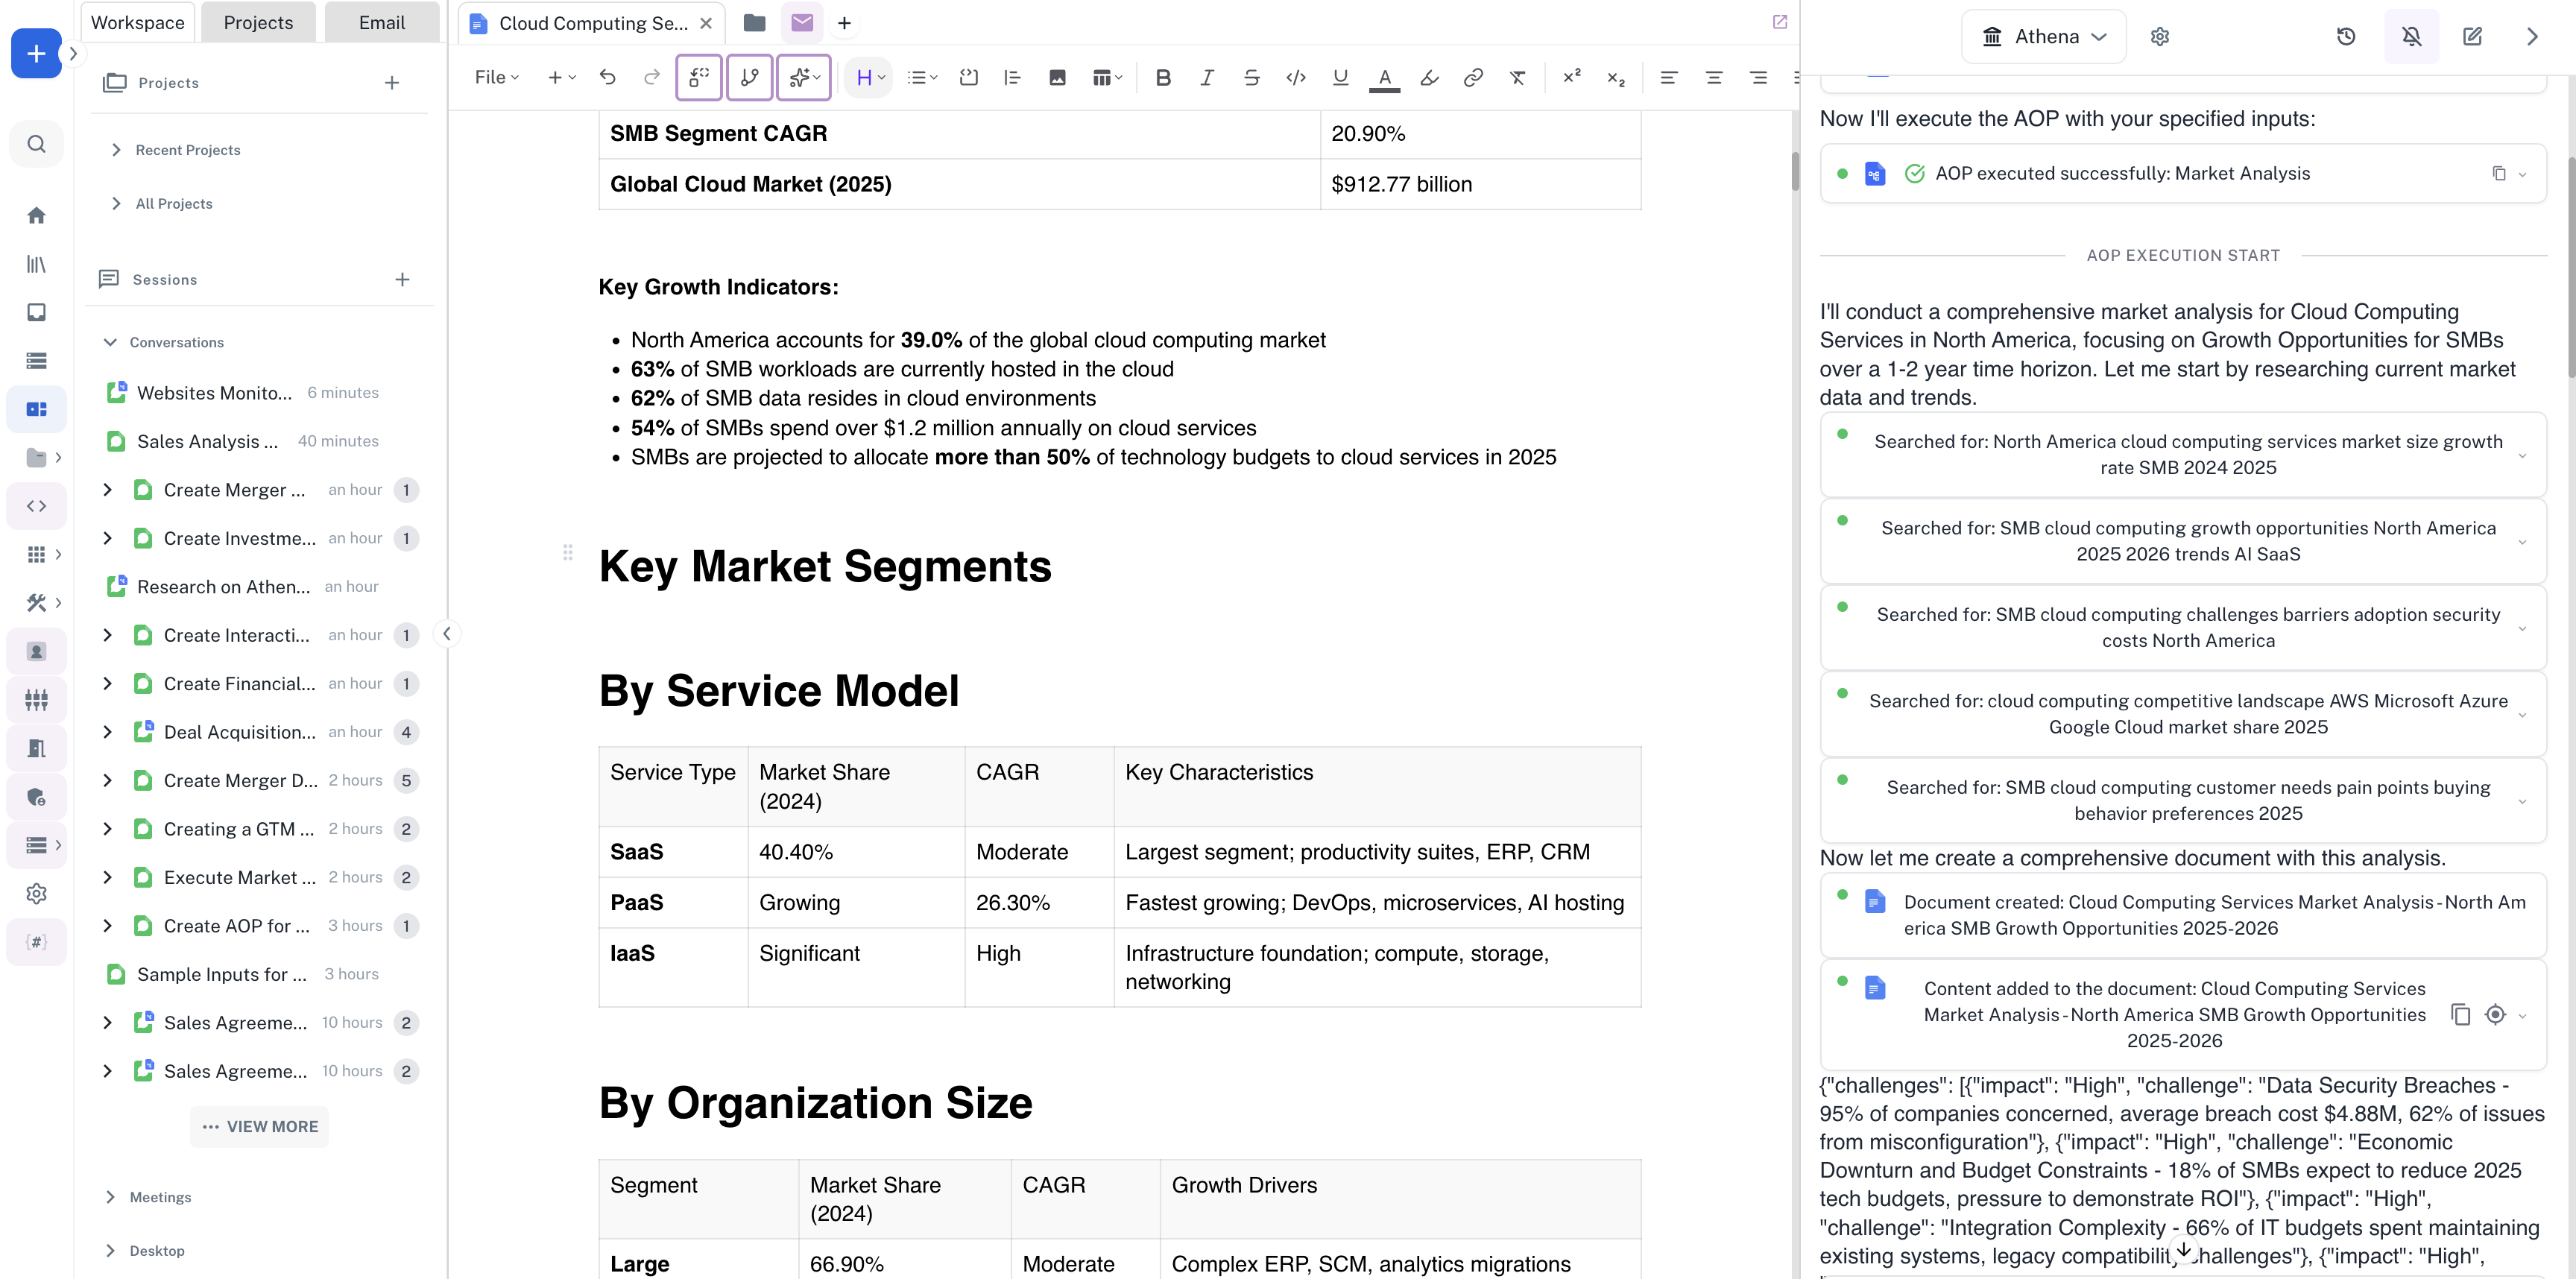2576x1279 pixels.
Task: Click the superscript formatting icon
Action: 1571,76
